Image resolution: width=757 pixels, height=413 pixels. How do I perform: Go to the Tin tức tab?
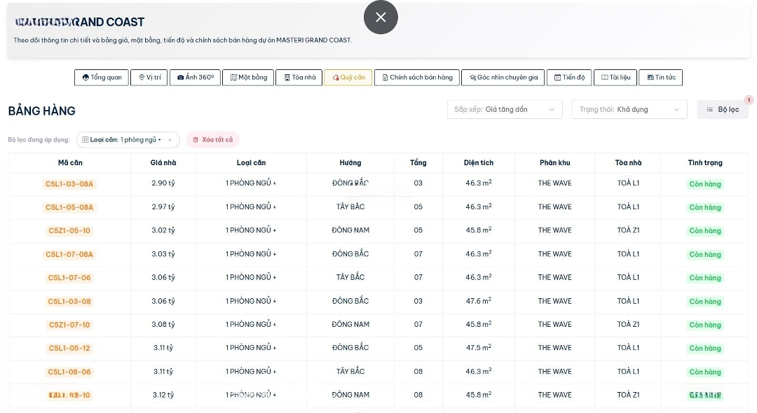tap(661, 78)
